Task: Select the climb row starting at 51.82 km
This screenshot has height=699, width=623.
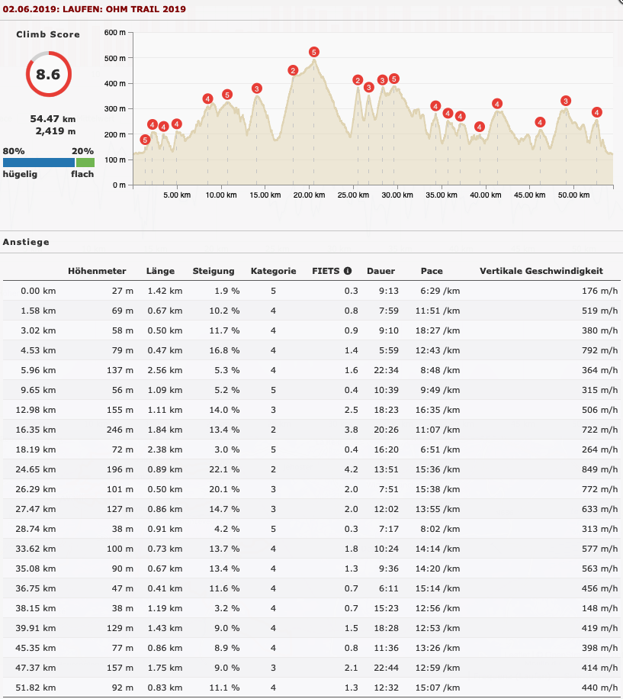Action: click(x=311, y=688)
